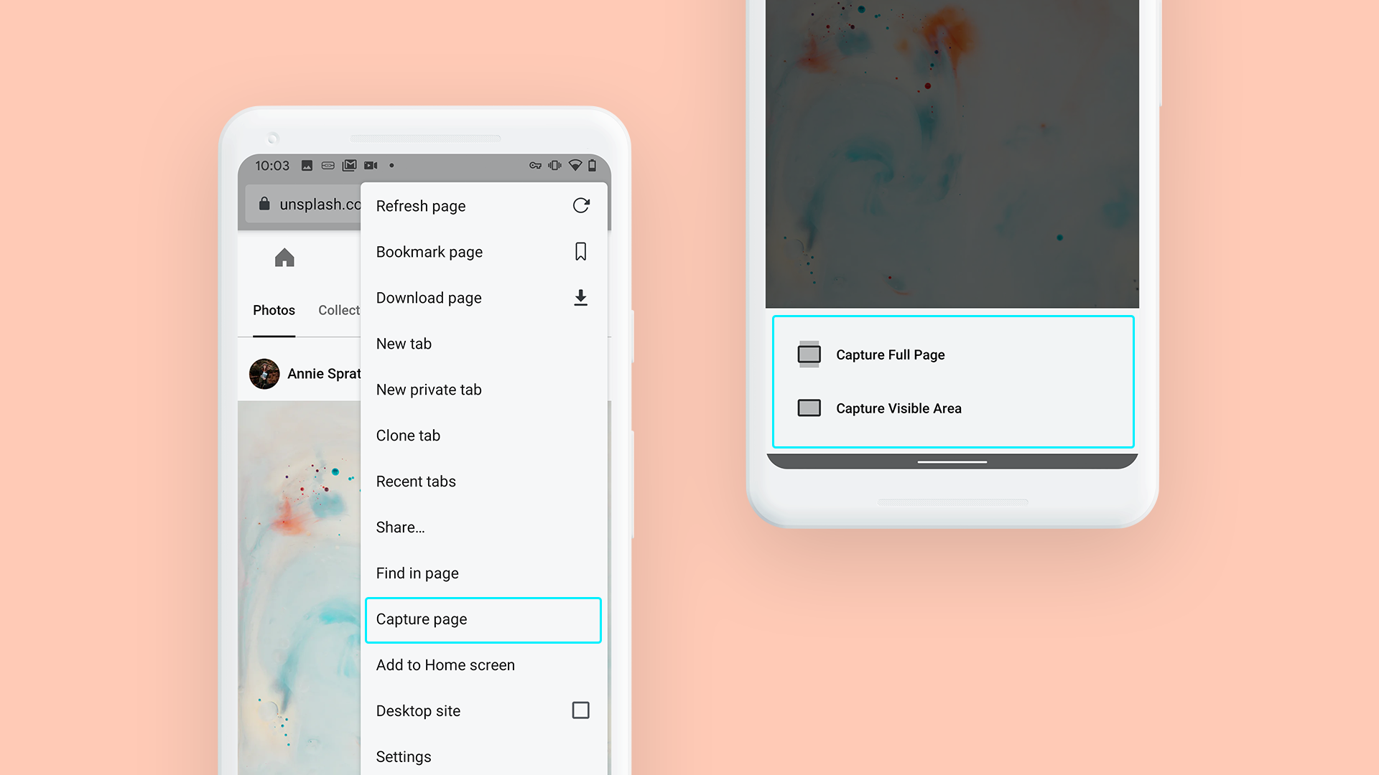
Task: Click the Refresh page icon
Action: [582, 205]
